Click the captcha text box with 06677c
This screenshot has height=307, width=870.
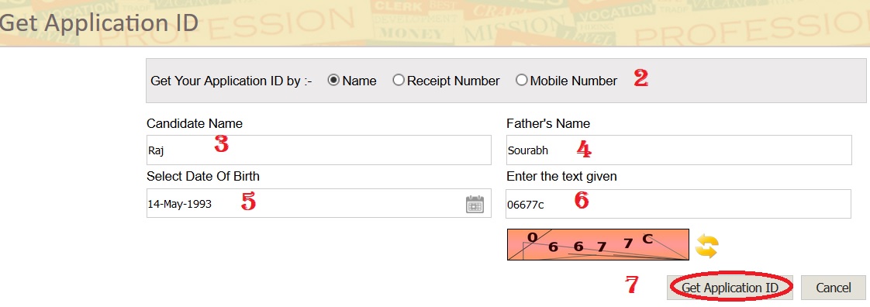678,204
